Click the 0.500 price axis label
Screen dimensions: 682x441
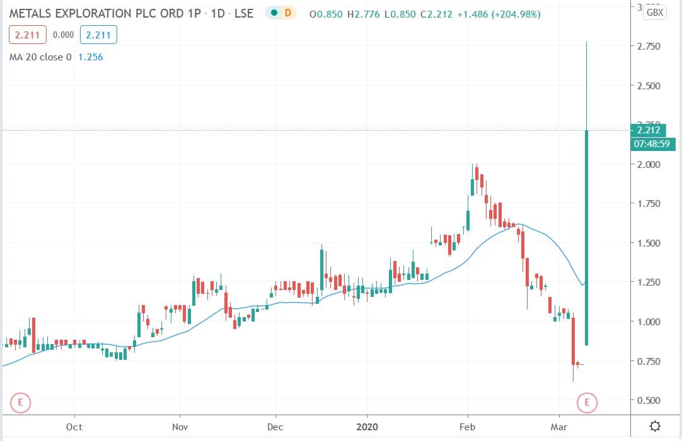coord(649,399)
